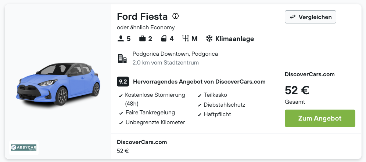Click the luggage suitcase icon
366x162 pixels.
click(x=142, y=38)
